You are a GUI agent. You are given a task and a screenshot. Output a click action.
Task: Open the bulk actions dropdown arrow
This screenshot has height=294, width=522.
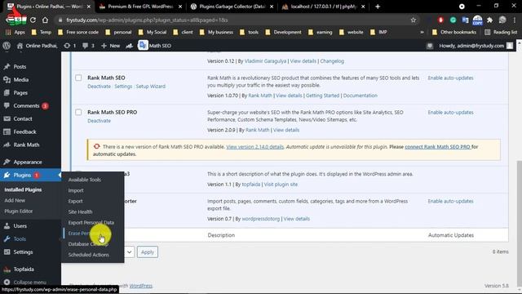(x=129, y=252)
